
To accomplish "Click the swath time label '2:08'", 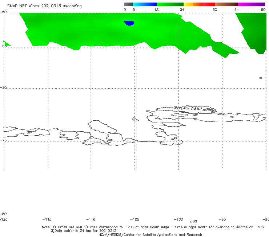I will (x=193, y=221).
